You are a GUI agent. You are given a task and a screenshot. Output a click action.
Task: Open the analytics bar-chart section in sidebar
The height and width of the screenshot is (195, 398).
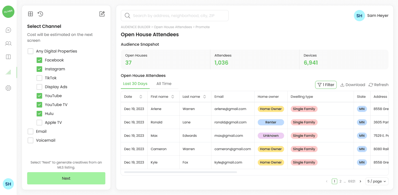[x=8, y=72]
